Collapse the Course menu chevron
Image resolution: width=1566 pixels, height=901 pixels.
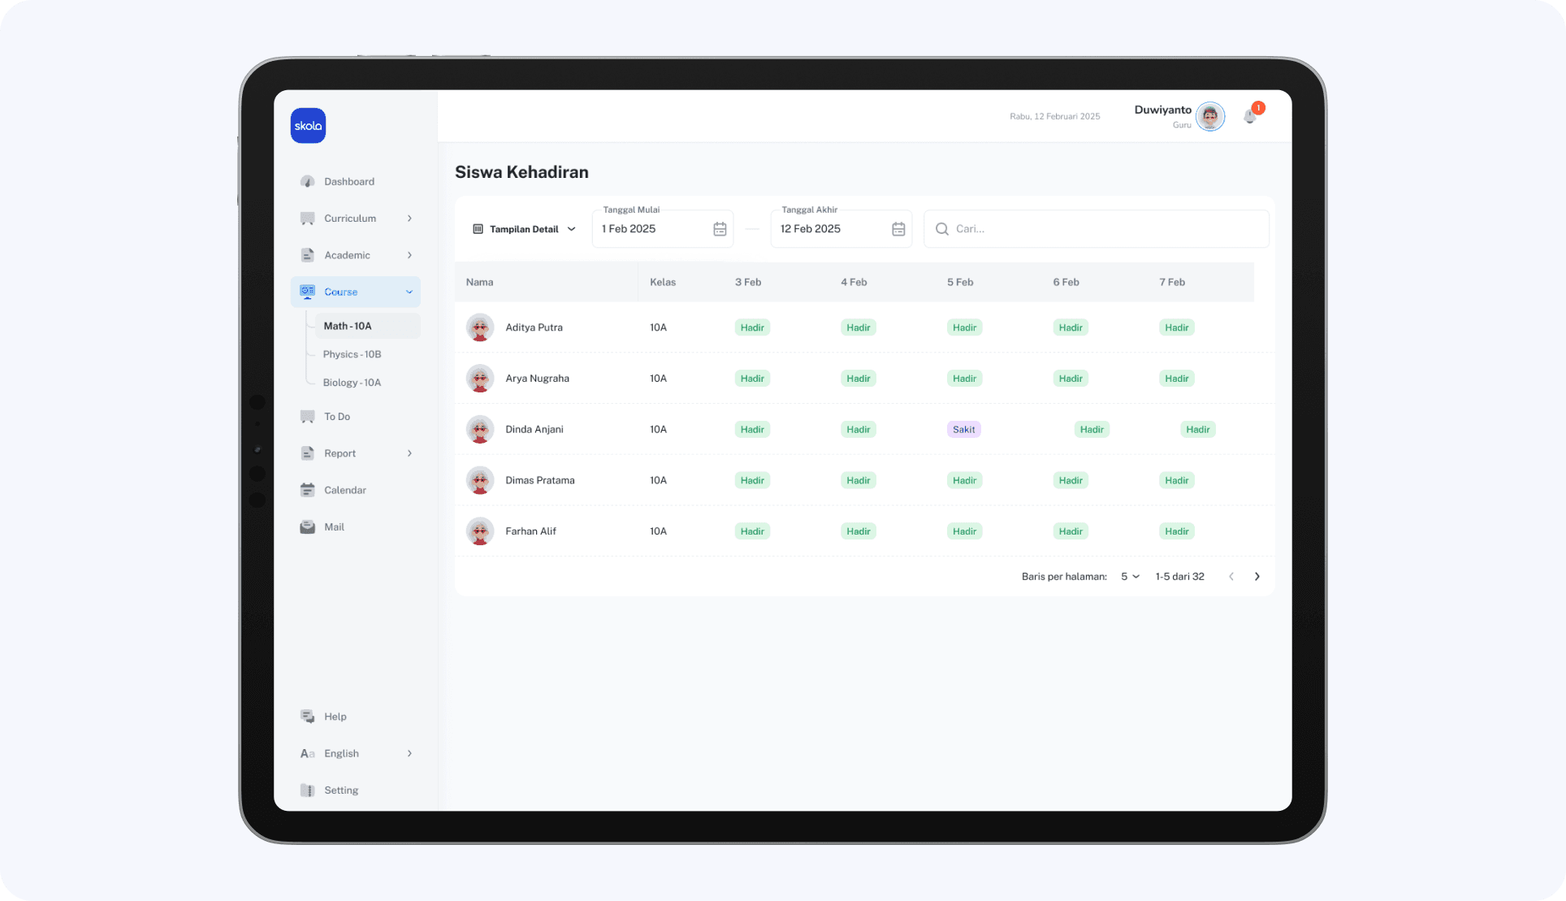point(409,292)
